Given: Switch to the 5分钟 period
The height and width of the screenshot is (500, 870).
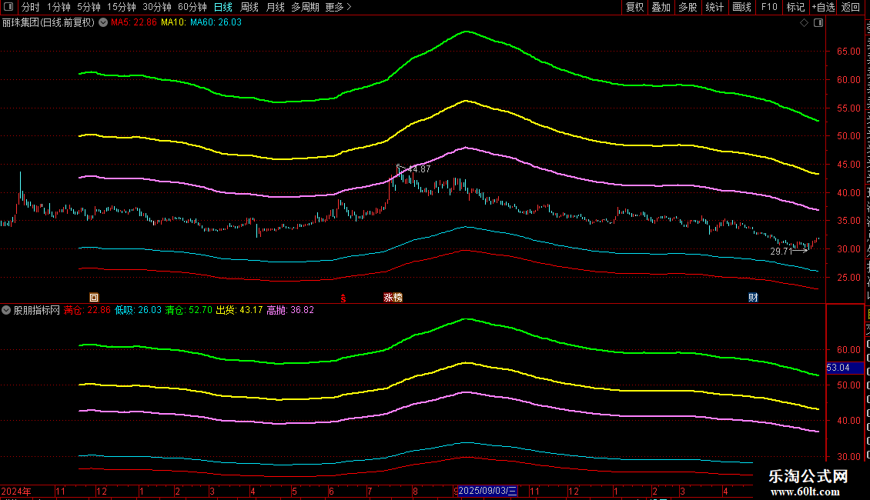Looking at the screenshot, I should click(x=89, y=7).
